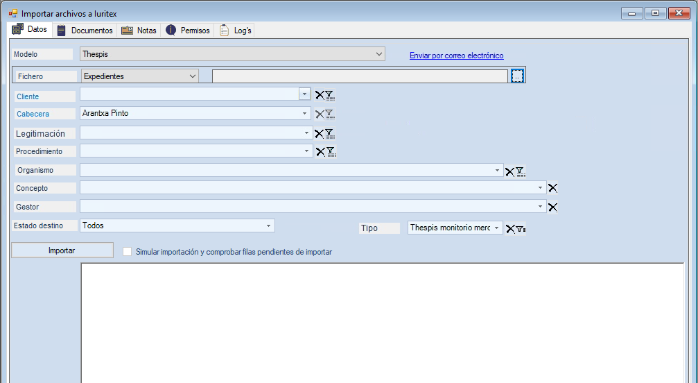
Task: Enable Simular importación checkbox
Action: (127, 252)
